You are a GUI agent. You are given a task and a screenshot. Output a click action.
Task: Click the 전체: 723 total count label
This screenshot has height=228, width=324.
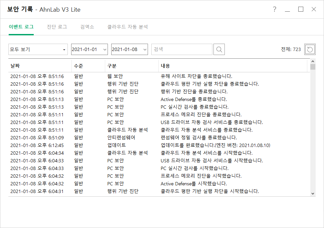pos(291,49)
